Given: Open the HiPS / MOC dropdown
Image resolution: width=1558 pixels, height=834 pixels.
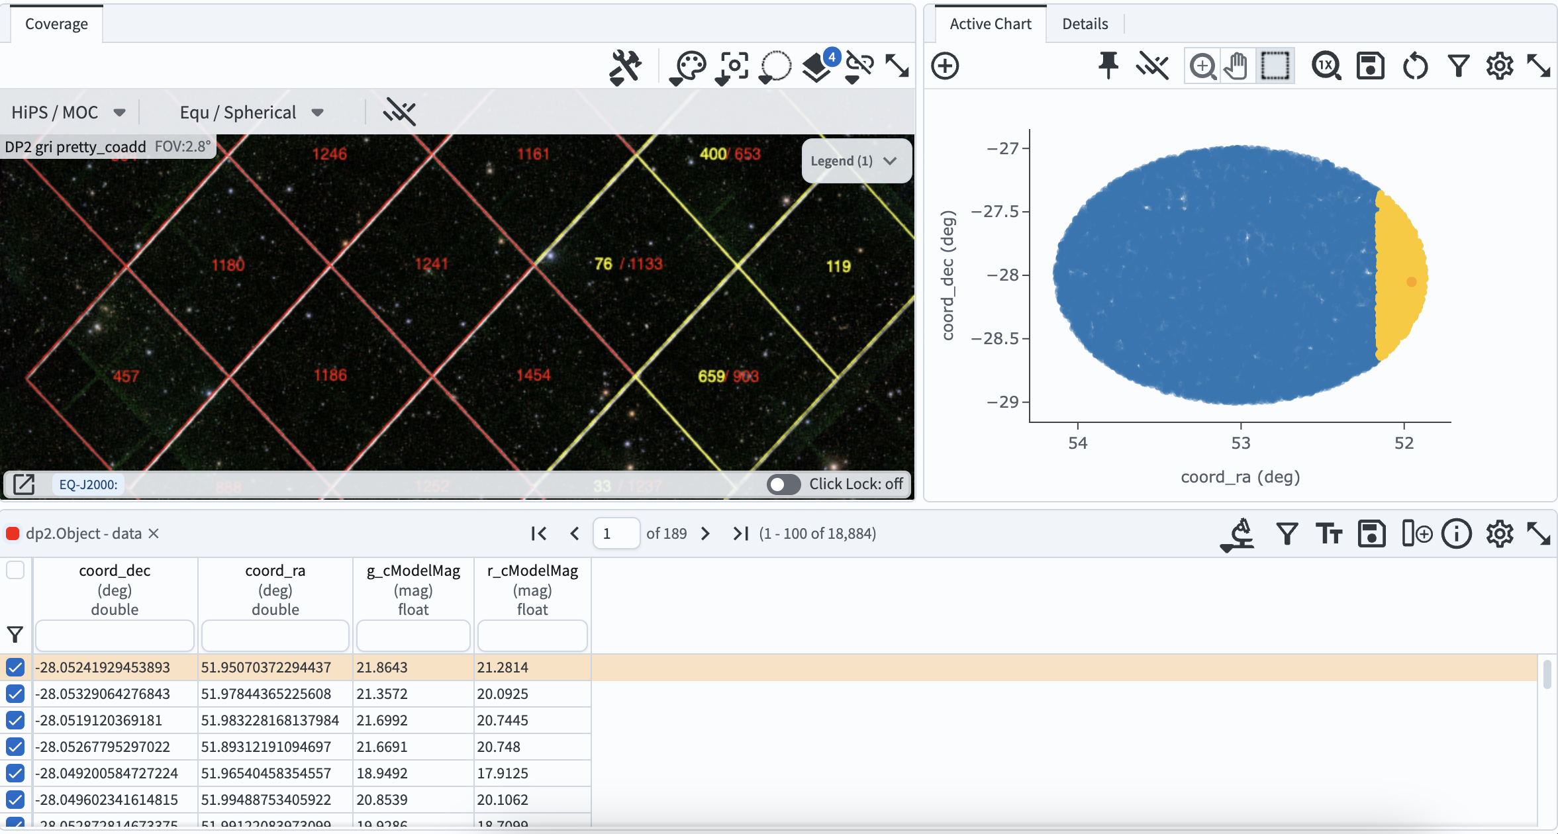Looking at the screenshot, I should pos(68,113).
